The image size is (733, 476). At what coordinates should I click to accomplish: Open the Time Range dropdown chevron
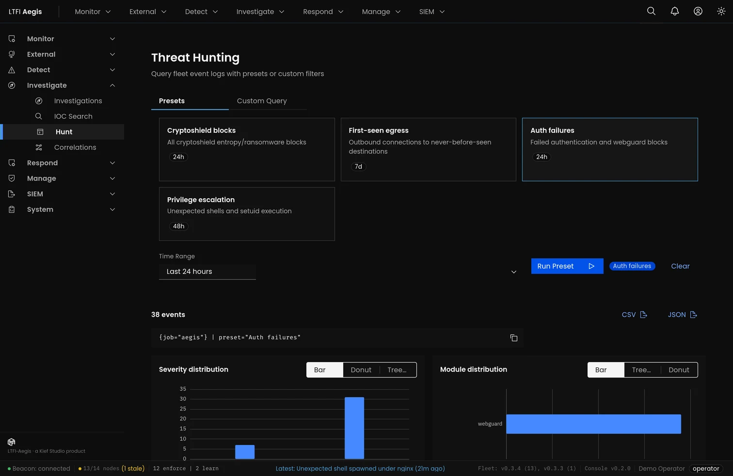pyautogui.click(x=514, y=272)
